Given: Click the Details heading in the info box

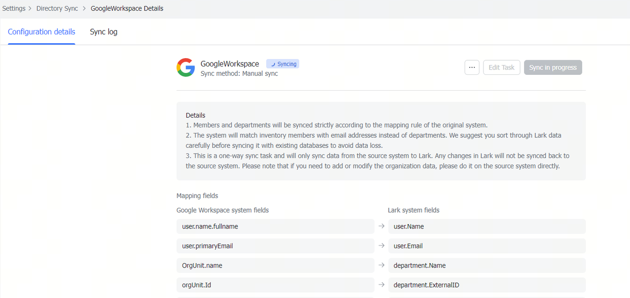Looking at the screenshot, I should pyautogui.click(x=195, y=115).
